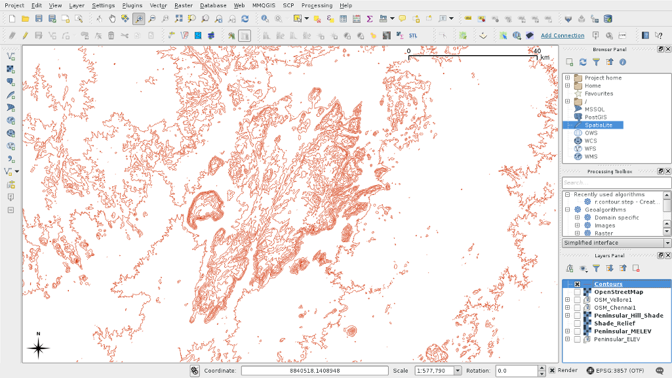Viewport: 672px width, 378px height.
Task: Open the Processing menu
Action: click(317, 5)
